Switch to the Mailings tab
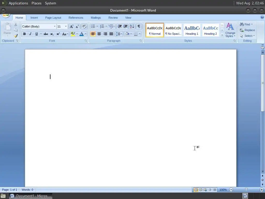265x199 pixels. 96,18
